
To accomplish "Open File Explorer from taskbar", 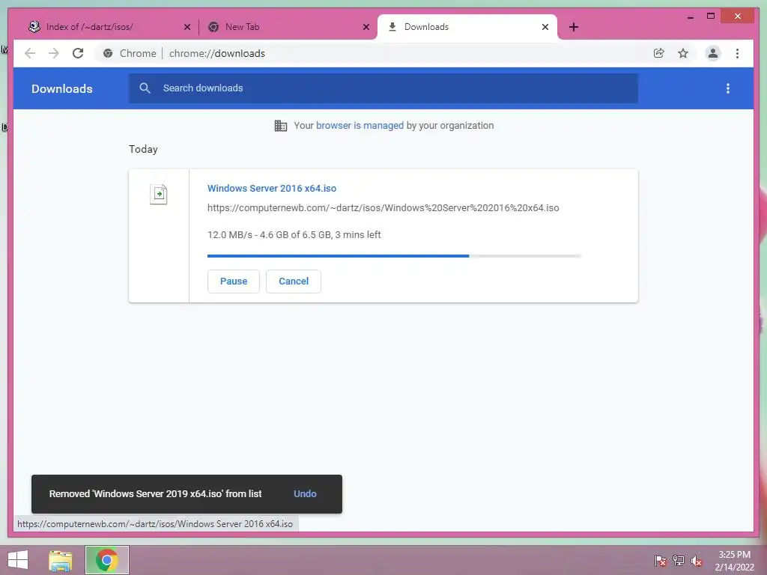I will [61, 560].
